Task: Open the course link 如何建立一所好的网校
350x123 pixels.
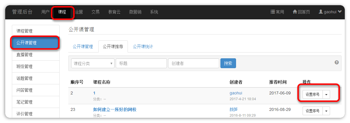Action: (x=115, y=109)
